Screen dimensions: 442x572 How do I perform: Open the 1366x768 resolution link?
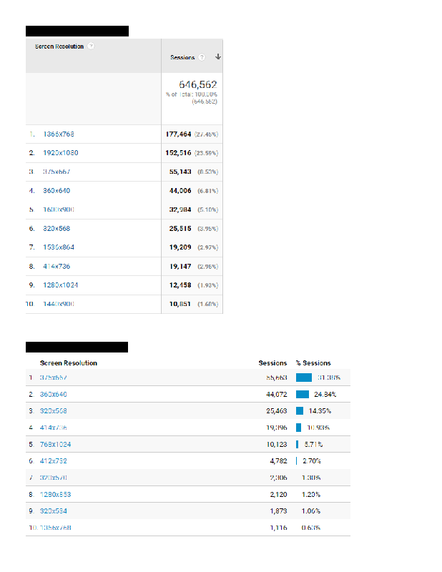coord(59,134)
